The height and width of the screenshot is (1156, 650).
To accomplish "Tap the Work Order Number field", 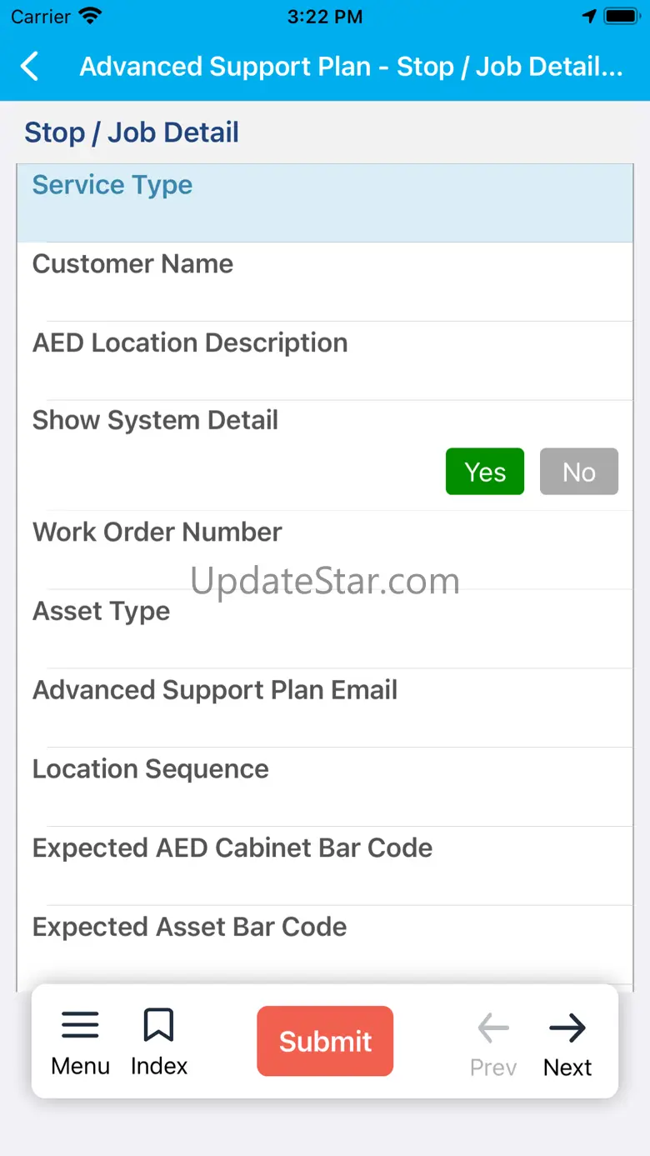I will 325,549.
